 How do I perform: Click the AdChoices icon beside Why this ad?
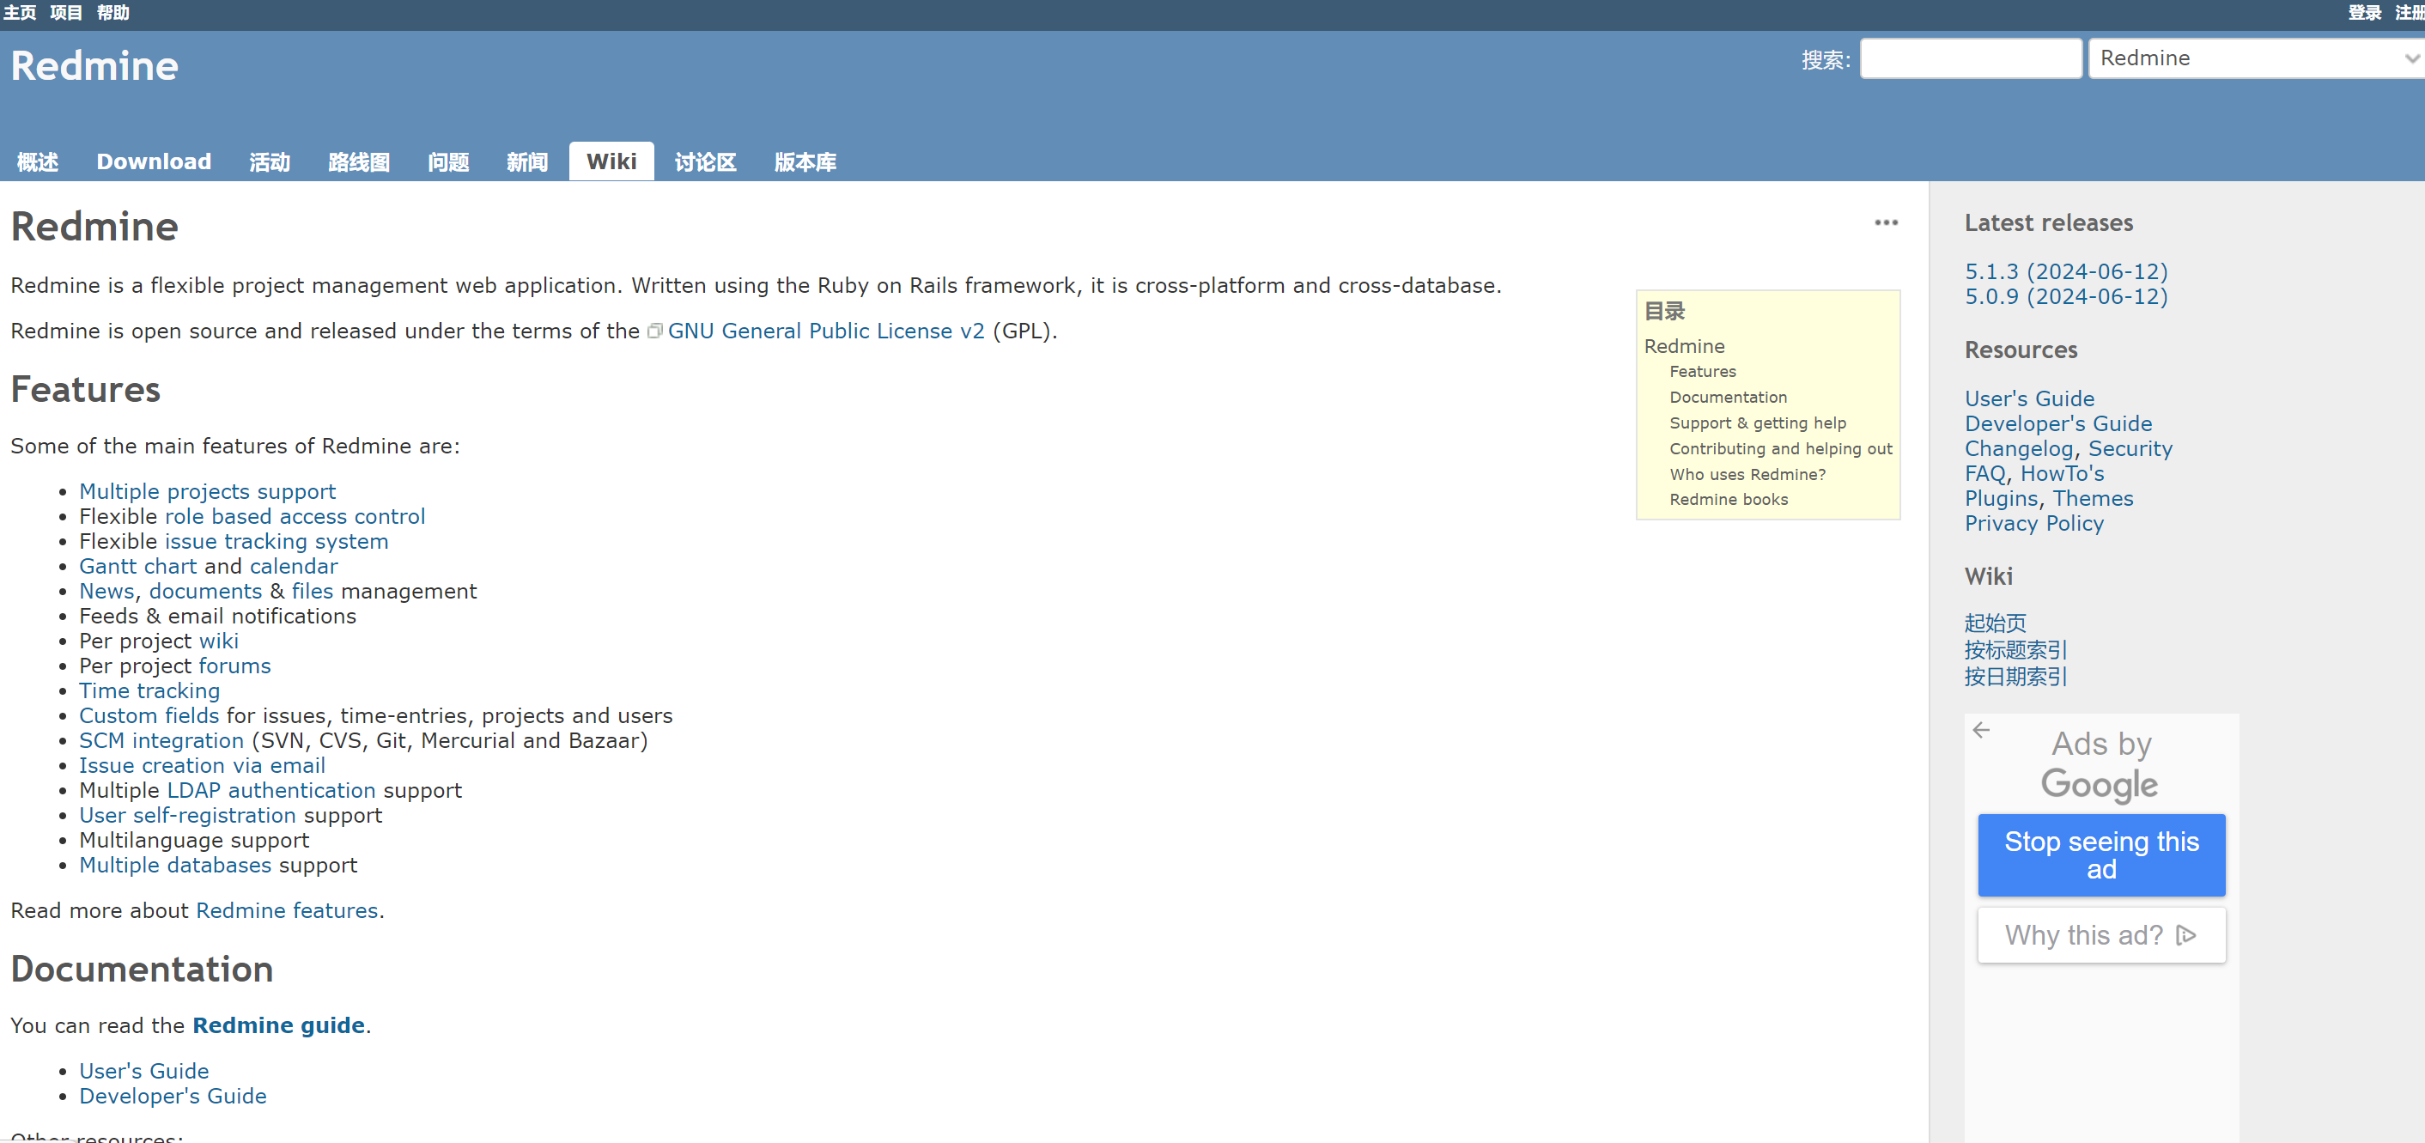point(2187,935)
